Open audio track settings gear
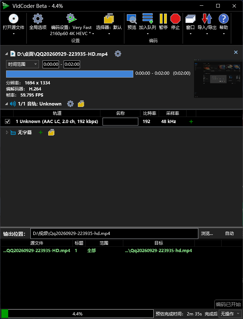 point(70,104)
